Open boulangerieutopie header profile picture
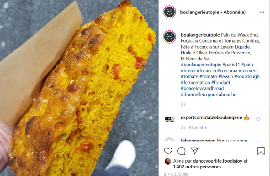Image resolution: width=270 pixels, height=176 pixels. pyautogui.click(x=169, y=12)
